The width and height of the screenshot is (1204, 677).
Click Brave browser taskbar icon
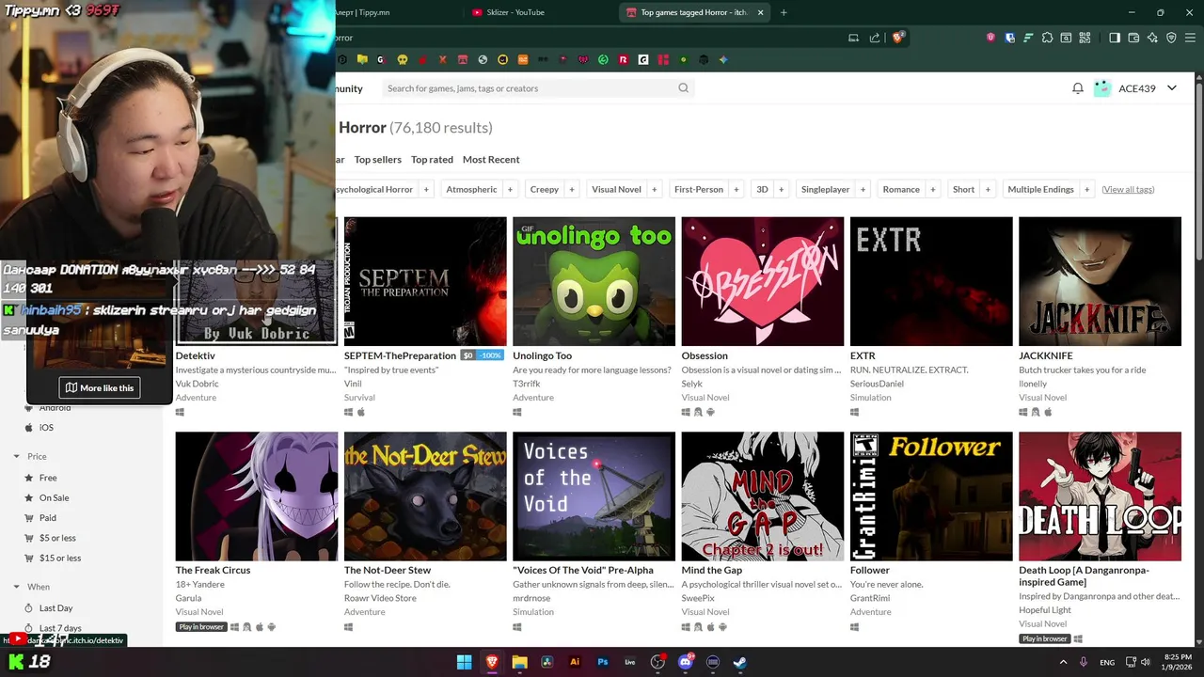492,662
